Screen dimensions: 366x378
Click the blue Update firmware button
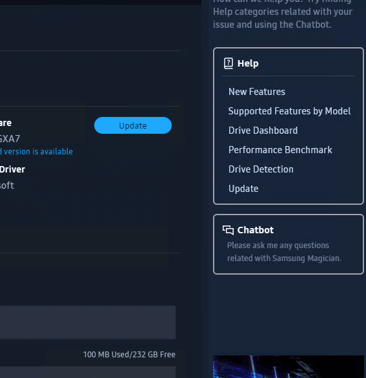[133, 125]
